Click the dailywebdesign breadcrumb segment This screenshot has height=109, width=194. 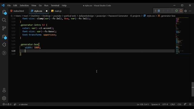click(86, 16)
